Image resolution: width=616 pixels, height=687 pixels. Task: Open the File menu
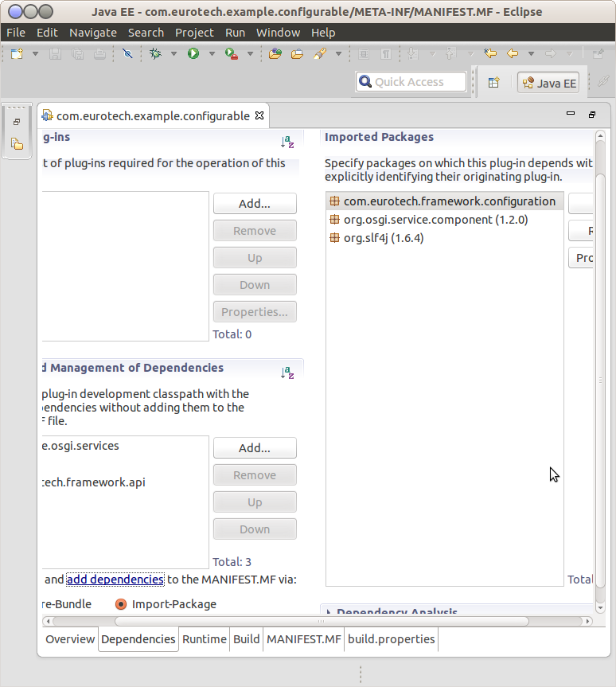pyautogui.click(x=16, y=33)
